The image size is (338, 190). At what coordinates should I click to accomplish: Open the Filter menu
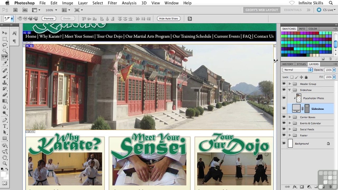[112, 3]
